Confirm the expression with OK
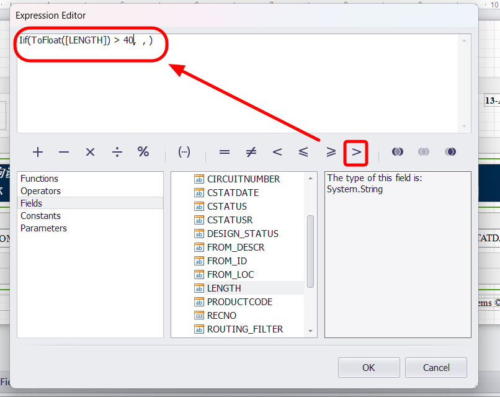This screenshot has height=397, width=500. [369, 368]
